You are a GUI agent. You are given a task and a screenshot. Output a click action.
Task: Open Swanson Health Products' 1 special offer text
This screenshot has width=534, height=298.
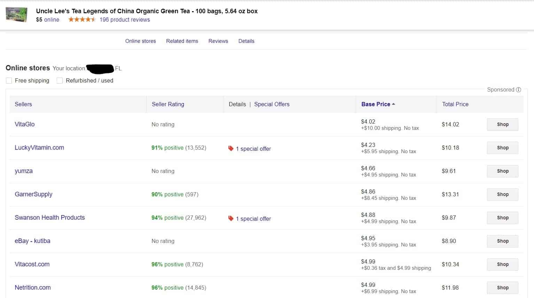pyautogui.click(x=253, y=219)
